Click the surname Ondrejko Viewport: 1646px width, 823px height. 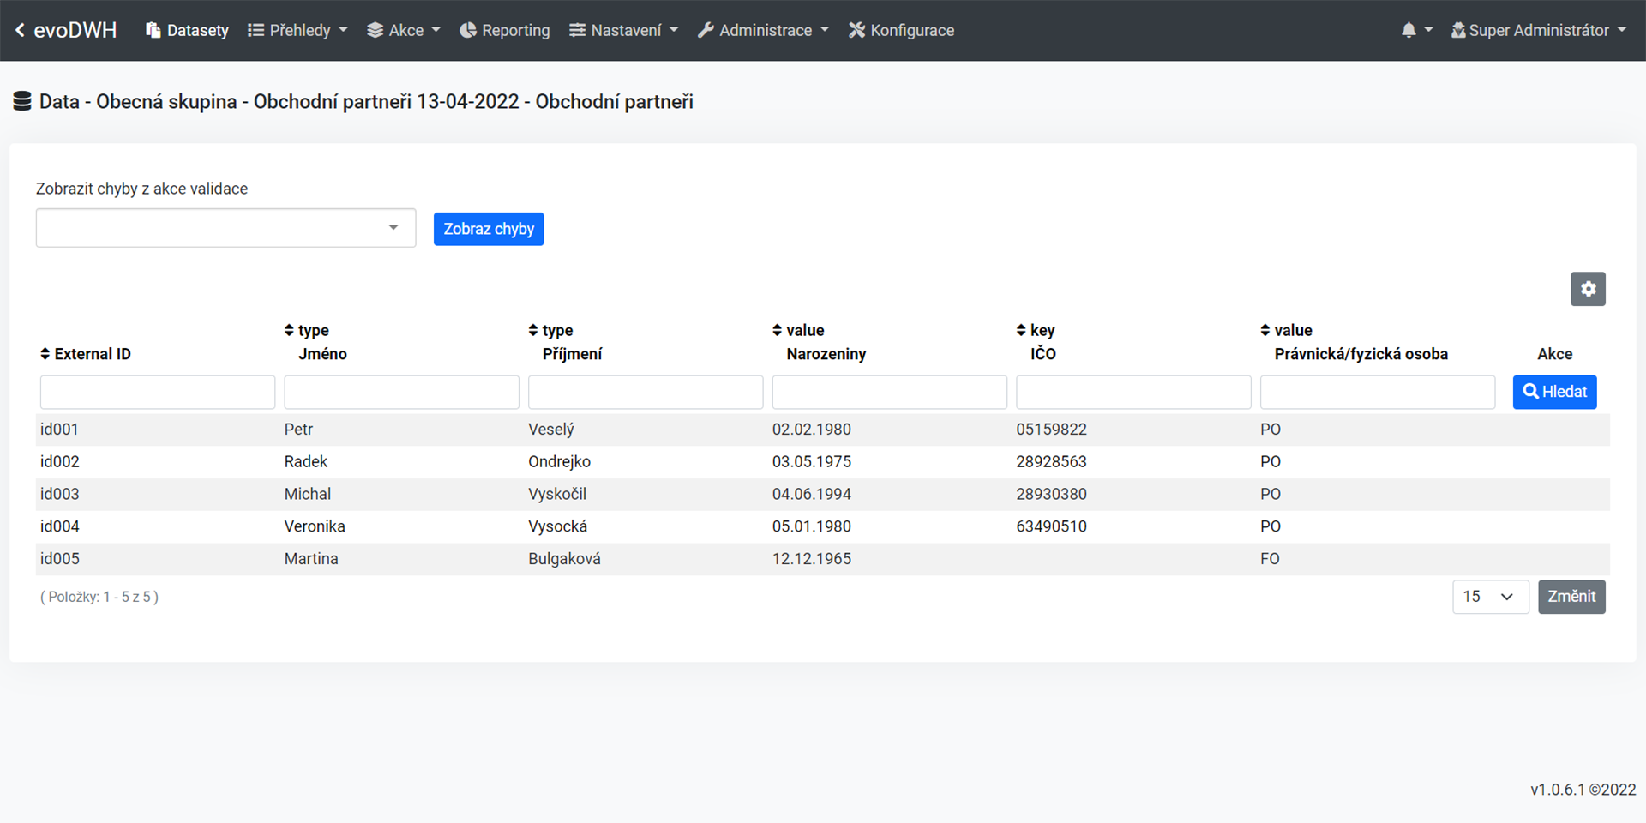coord(559,462)
